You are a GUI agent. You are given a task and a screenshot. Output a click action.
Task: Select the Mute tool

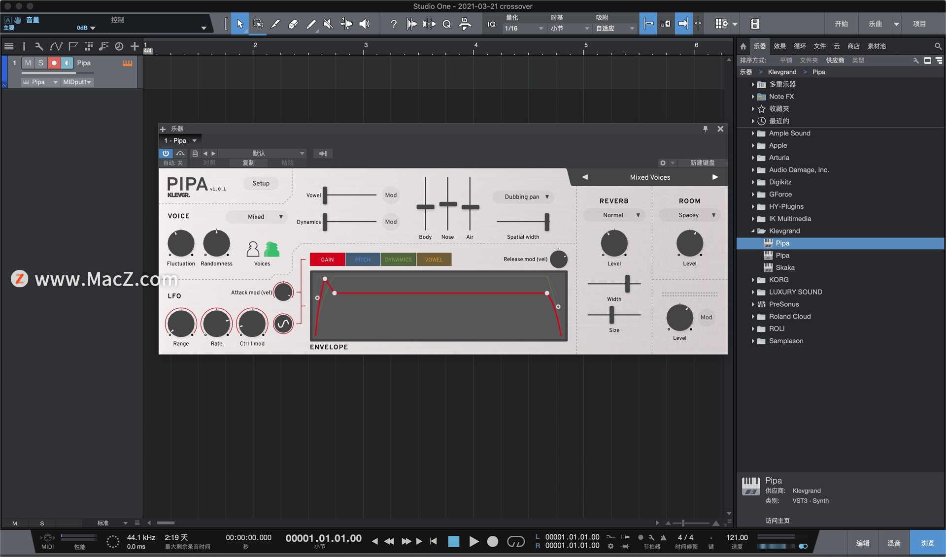329,24
